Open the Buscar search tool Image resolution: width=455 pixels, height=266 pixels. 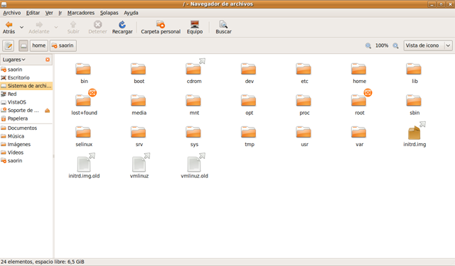[x=223, y=27]
